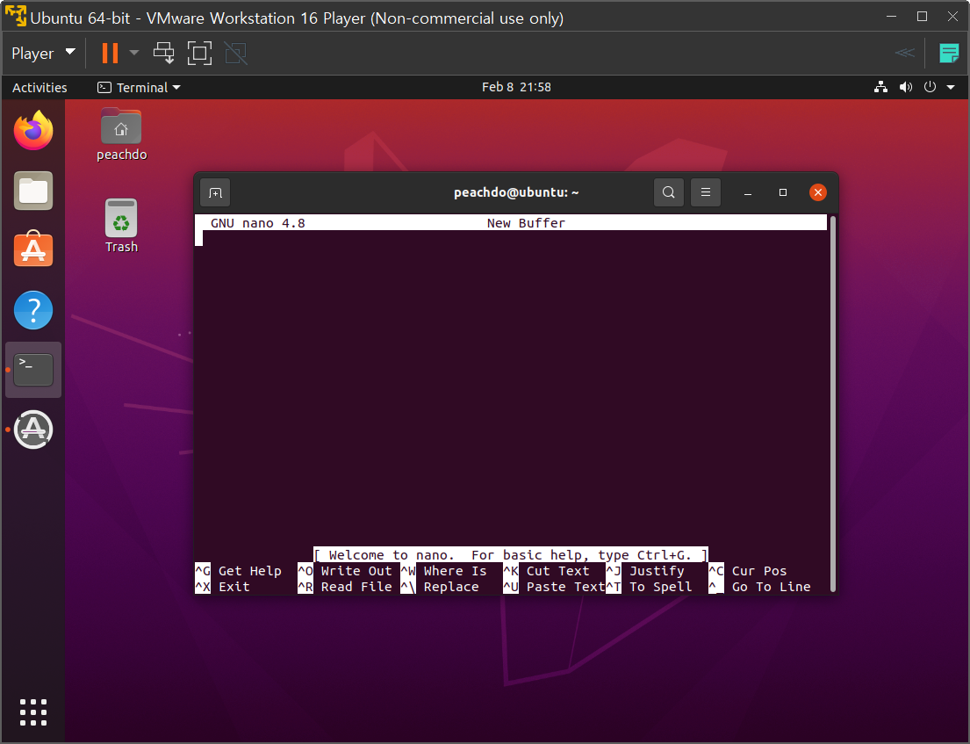The height and width of the screenshot is (744, 970).
Task: Click the ^R Read File shortcut in nano
Action: pos(345,587)
